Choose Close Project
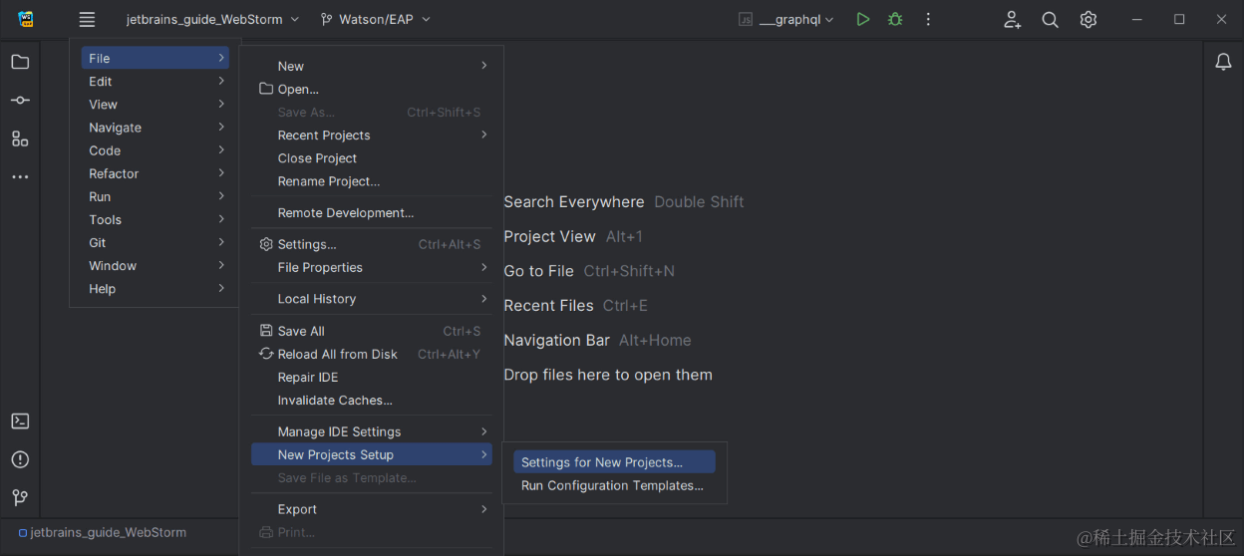 [372, 158]
